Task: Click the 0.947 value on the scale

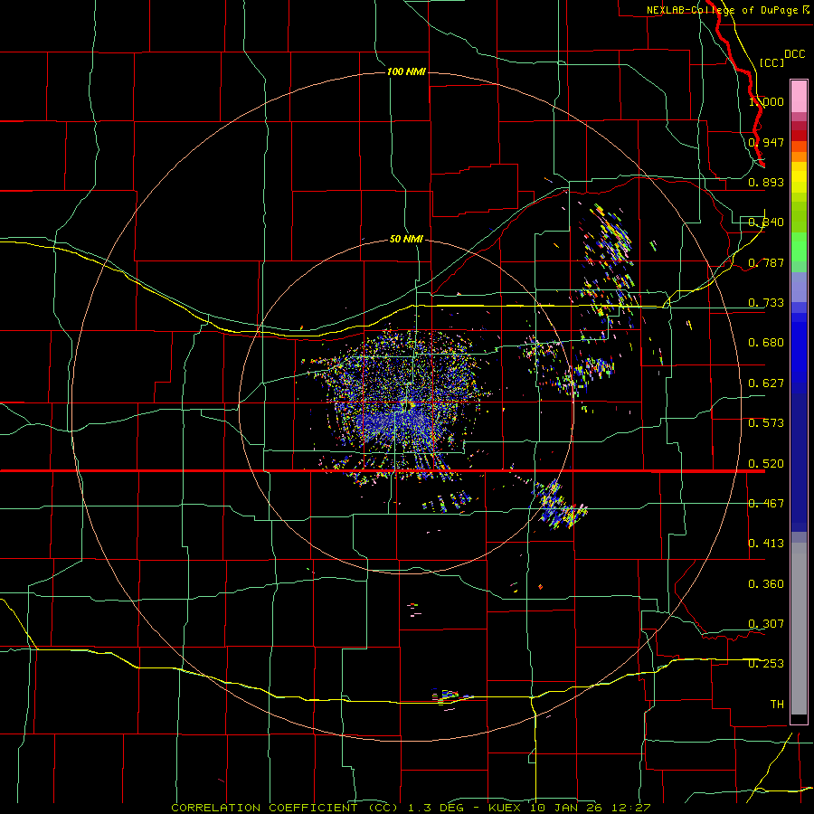Action: point(766,142)
